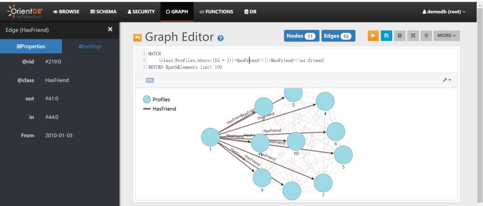The width and height of the screenshot is (483, 206).
Task: Click the blue save icon
Action: click(x=386, y=36)
